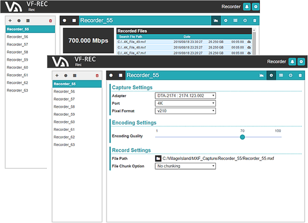Viewport: 308px width, 223px height.
Task: Start recording Recorder_55 in the front window
Action: pyautogui.click(x=111, y=75)
